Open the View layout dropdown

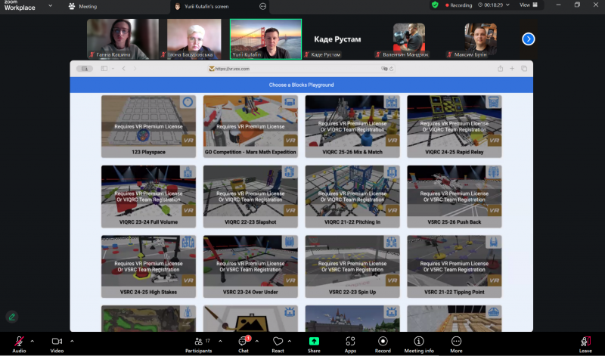point(528,5)
